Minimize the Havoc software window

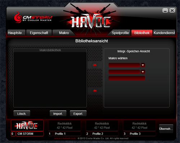click(165, 10)
